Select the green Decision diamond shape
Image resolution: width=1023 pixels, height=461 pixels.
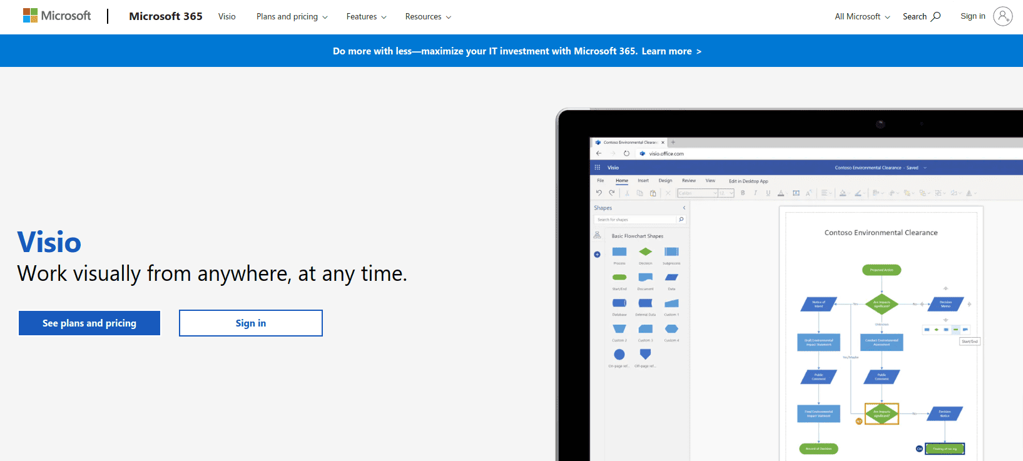tap(646, 251)
